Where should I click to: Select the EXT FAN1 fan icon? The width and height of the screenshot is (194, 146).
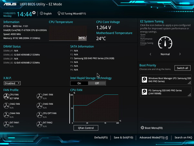tap(6, 124)
